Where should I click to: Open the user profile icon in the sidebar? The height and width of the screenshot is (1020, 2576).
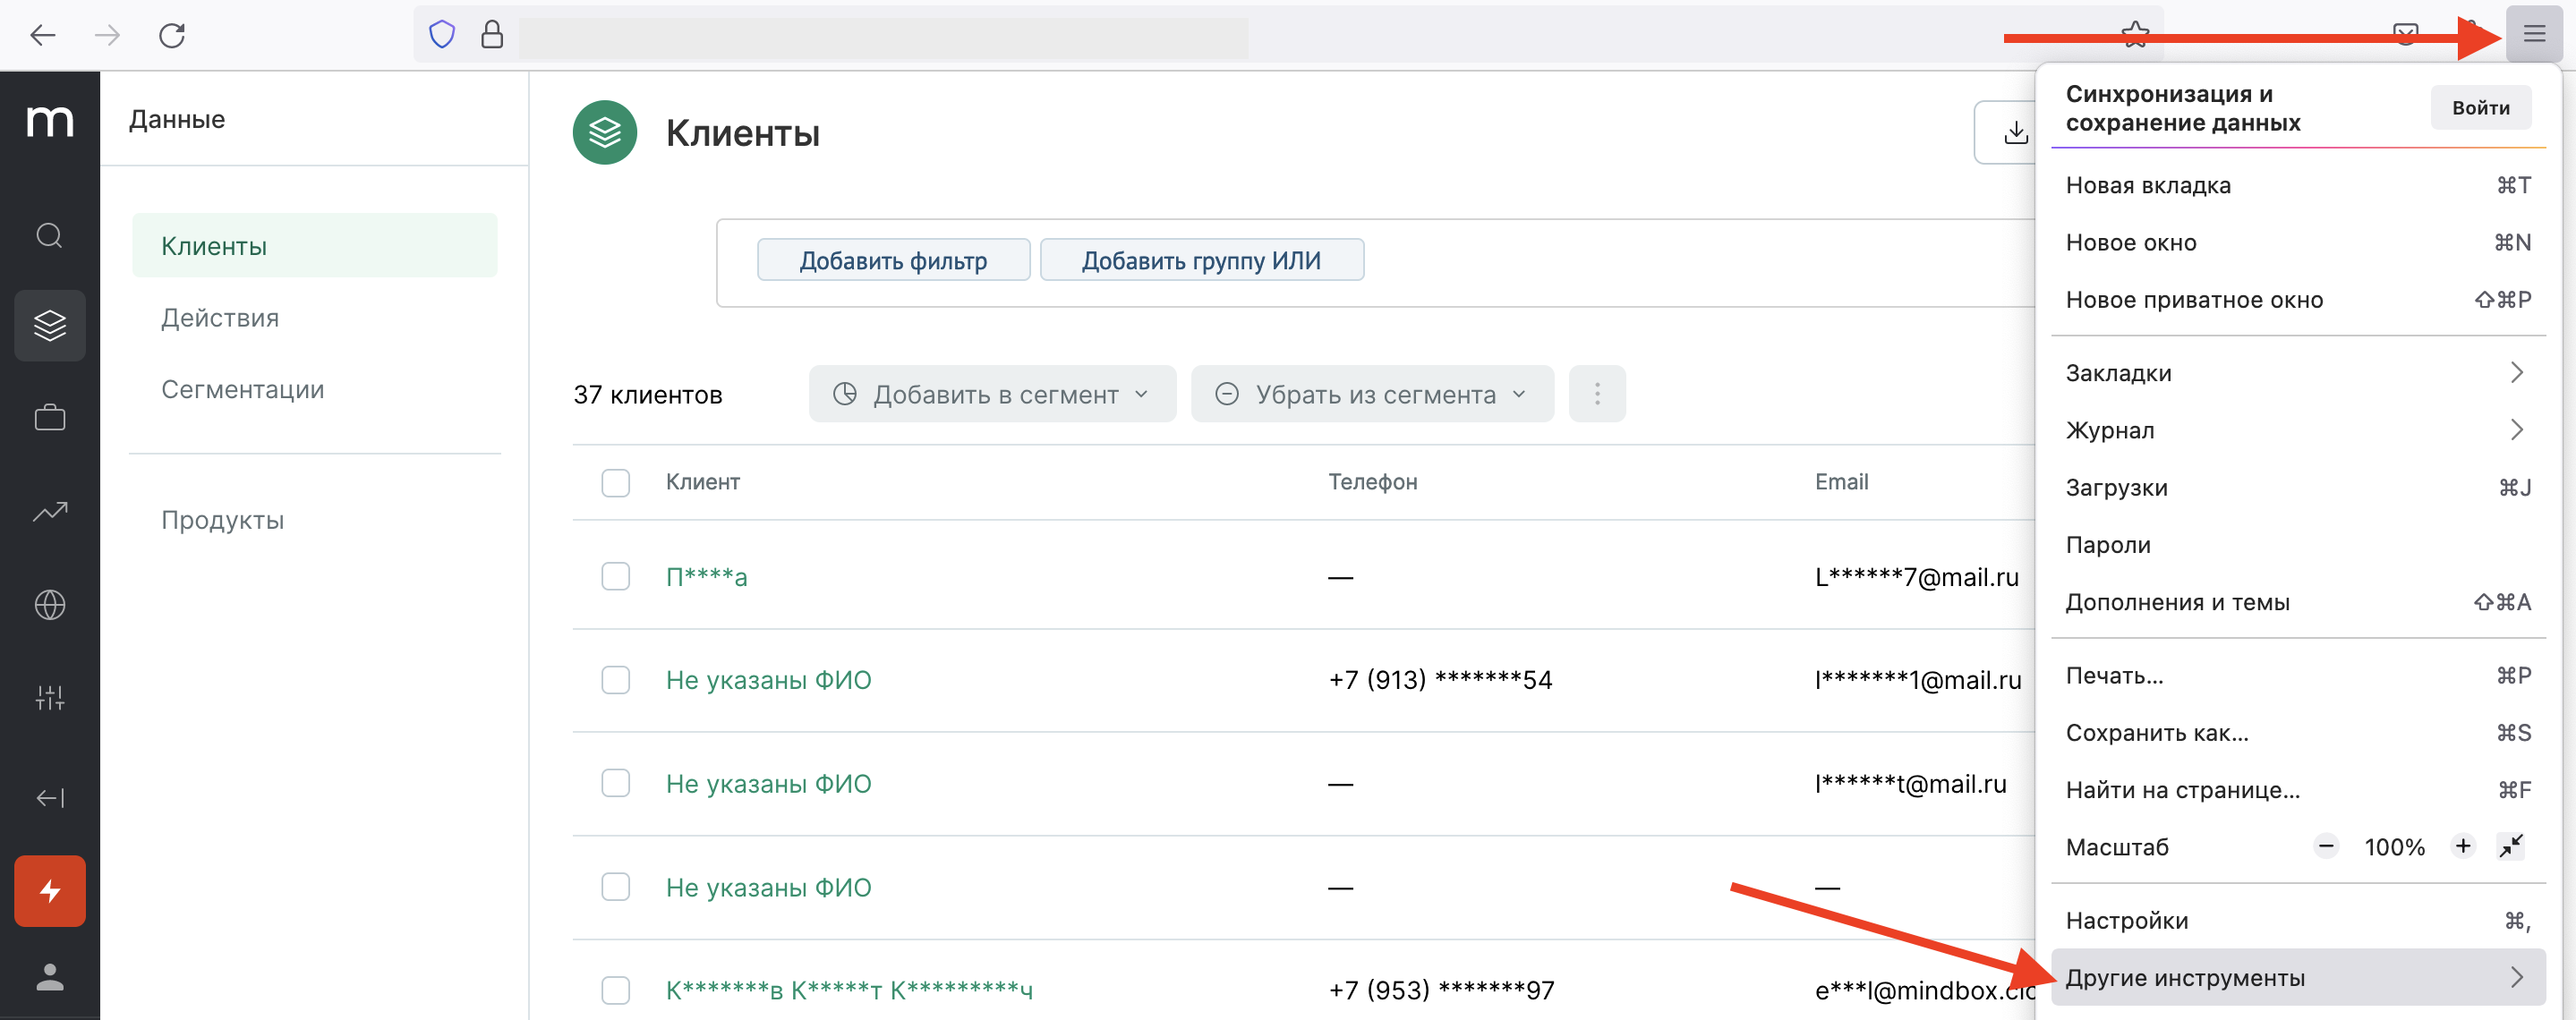(x=49, y=977)
